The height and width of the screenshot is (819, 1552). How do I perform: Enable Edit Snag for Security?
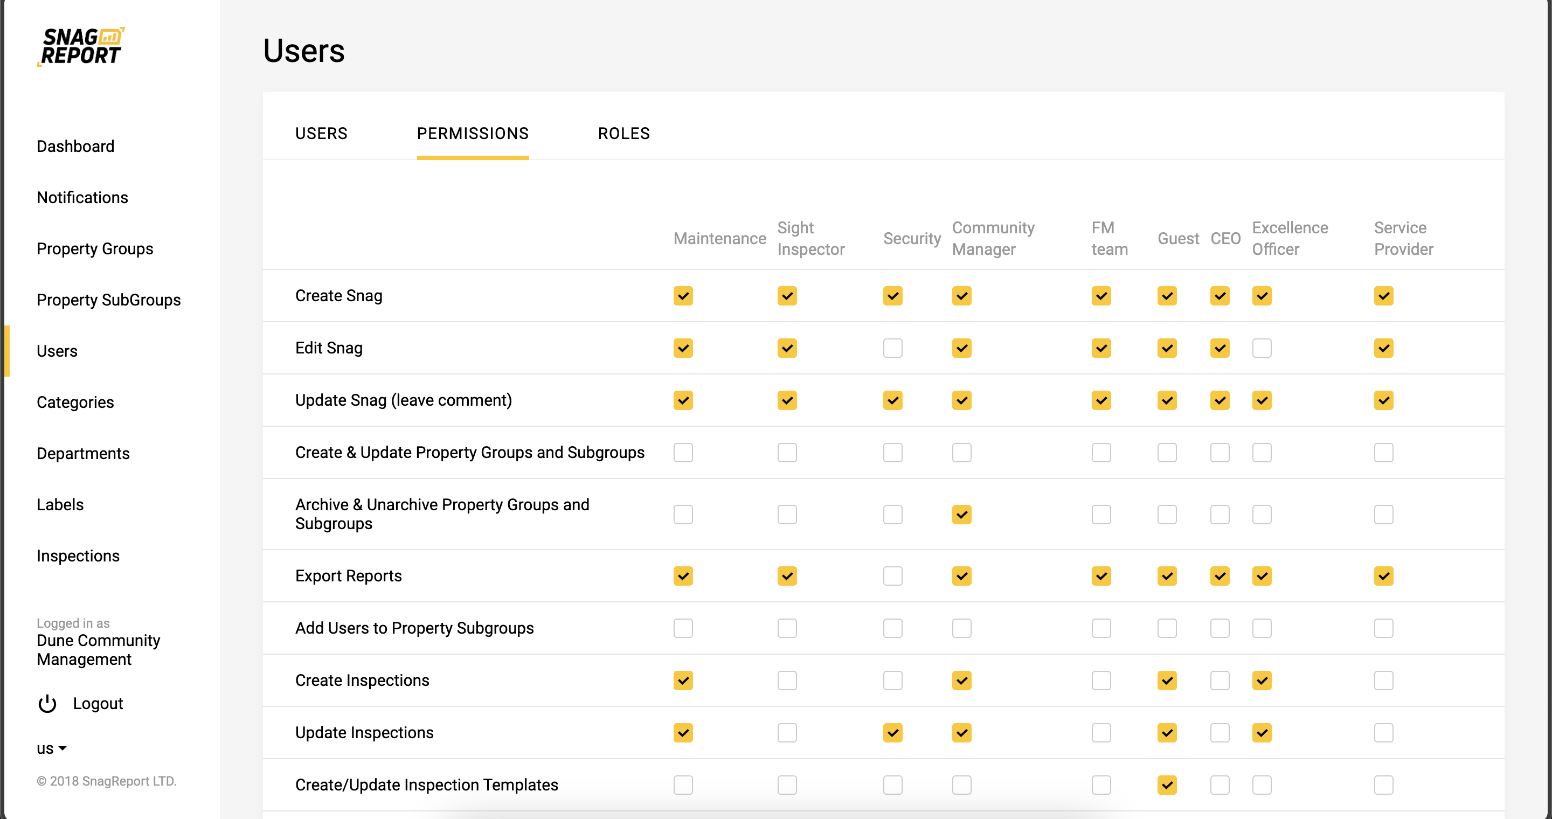[x=892, y=348]
